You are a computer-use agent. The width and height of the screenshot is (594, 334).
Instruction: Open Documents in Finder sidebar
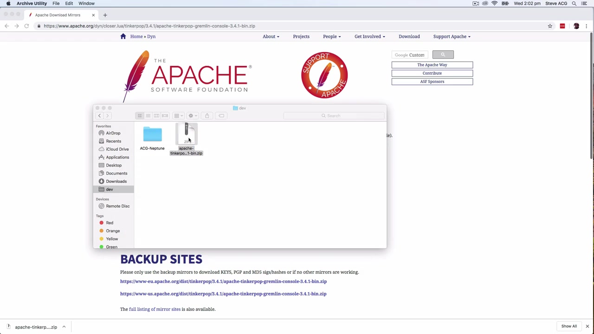[x=116, y=173]
